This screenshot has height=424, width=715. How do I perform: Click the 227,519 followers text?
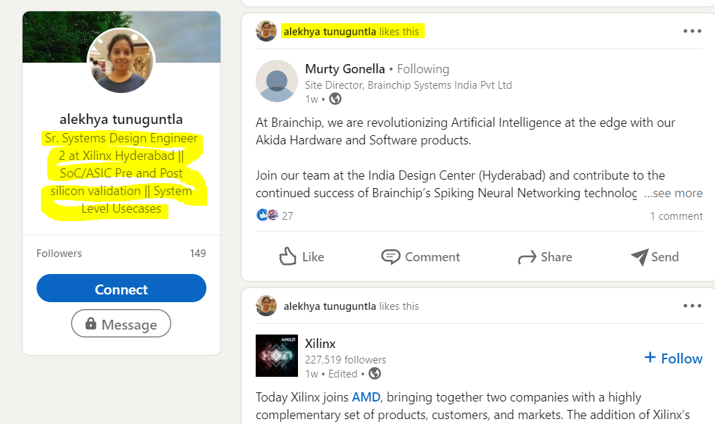(346, 360)
